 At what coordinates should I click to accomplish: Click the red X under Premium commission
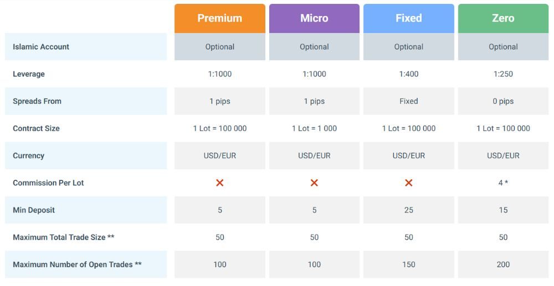(220, 183)
